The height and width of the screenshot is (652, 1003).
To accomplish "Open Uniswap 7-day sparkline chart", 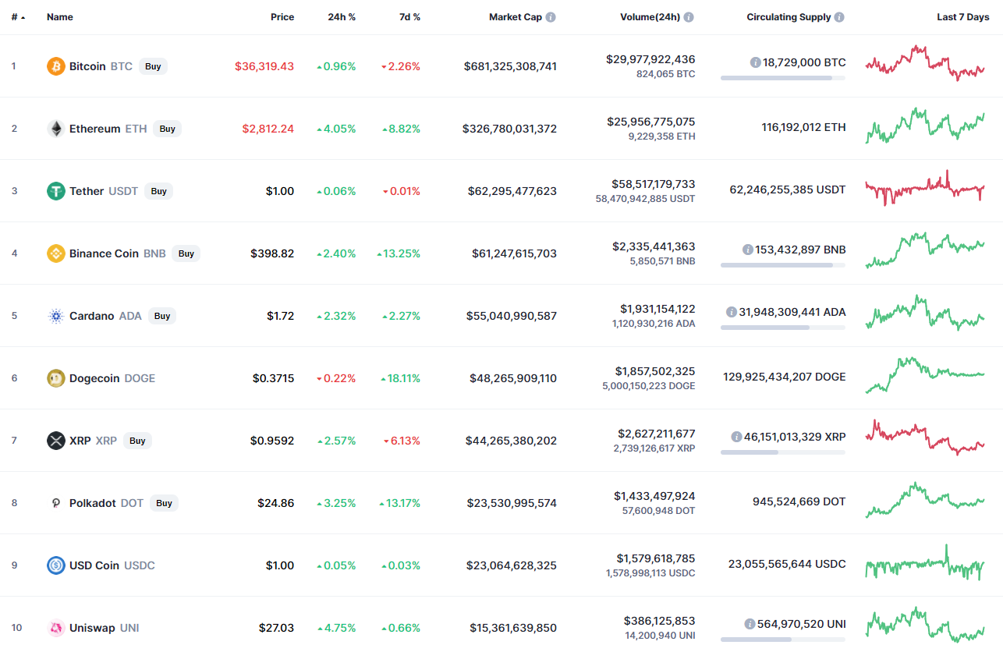I will coord(925,625).
